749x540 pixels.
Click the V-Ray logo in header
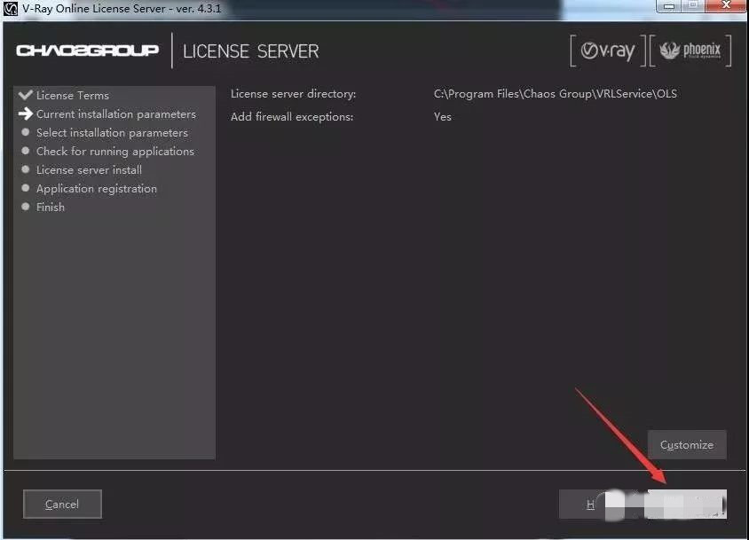[x=608, y=51]
